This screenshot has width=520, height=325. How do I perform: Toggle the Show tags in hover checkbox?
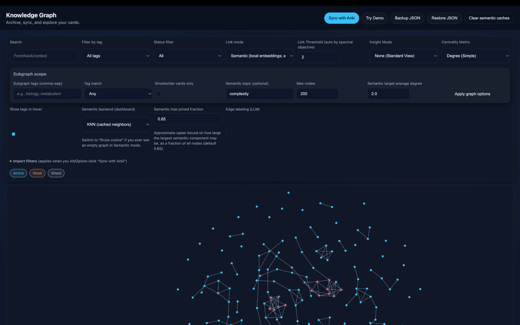(x=13, y=134)
